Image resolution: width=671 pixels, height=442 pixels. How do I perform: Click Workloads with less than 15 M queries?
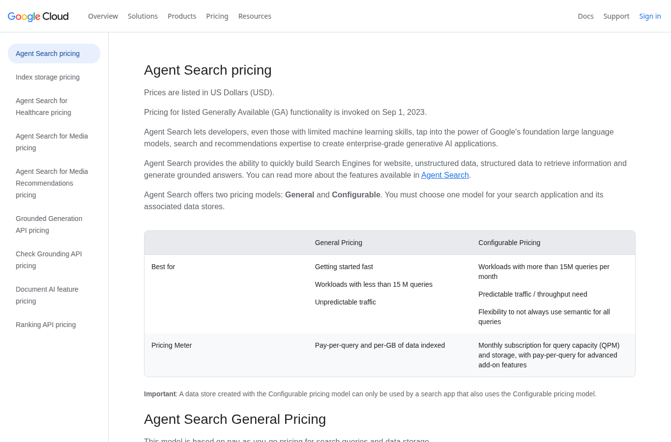click(374, 284)
